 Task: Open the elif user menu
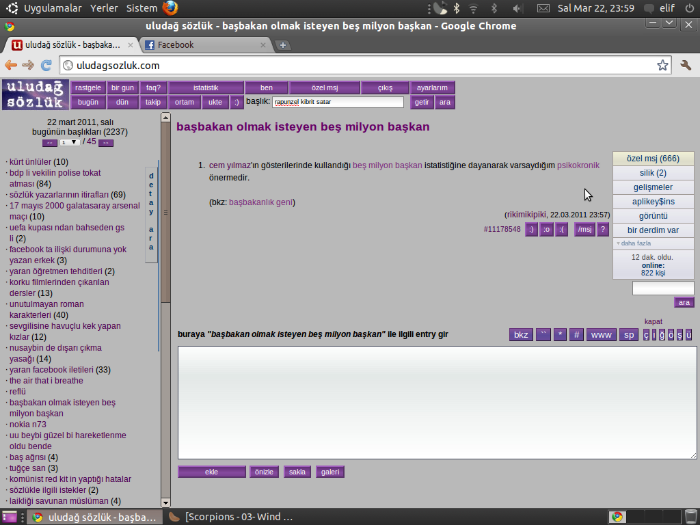tap(667, 8)
